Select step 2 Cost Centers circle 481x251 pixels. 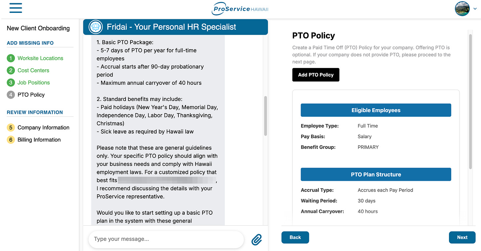pyautogui.click(x=11, y=71)
